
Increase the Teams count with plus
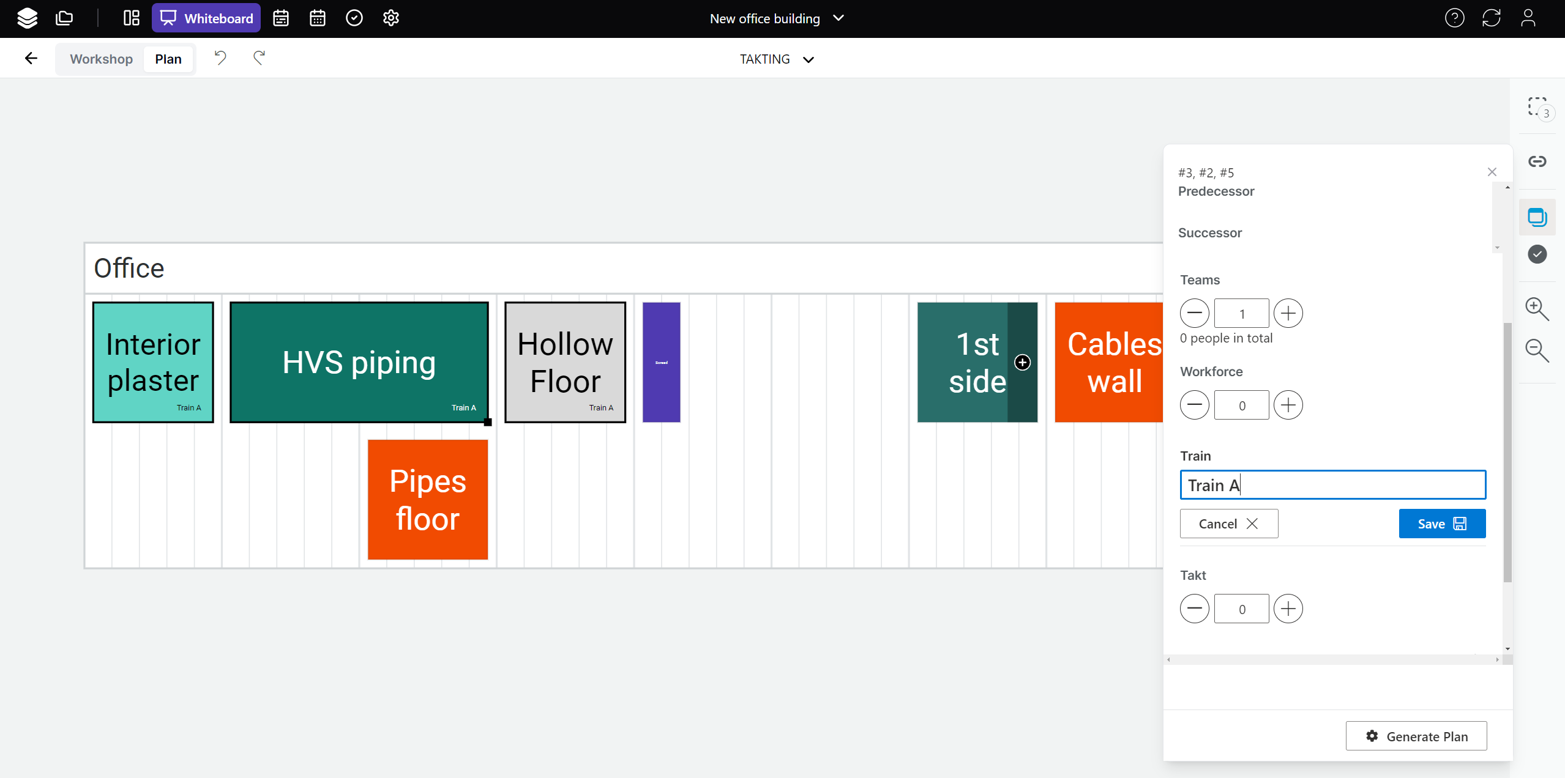coord(1288,314)
